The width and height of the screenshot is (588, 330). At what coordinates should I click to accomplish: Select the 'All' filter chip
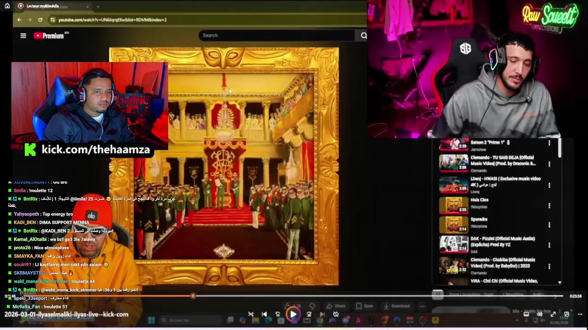(x=437, y=294)
